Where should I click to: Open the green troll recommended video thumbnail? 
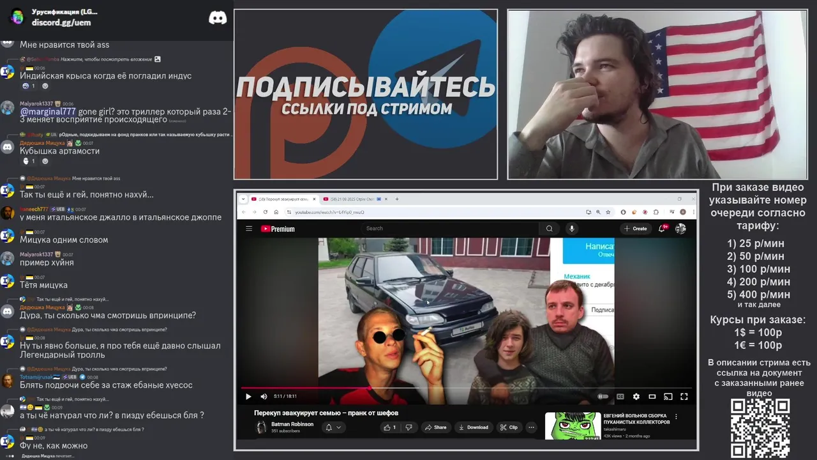coord(573,425)
